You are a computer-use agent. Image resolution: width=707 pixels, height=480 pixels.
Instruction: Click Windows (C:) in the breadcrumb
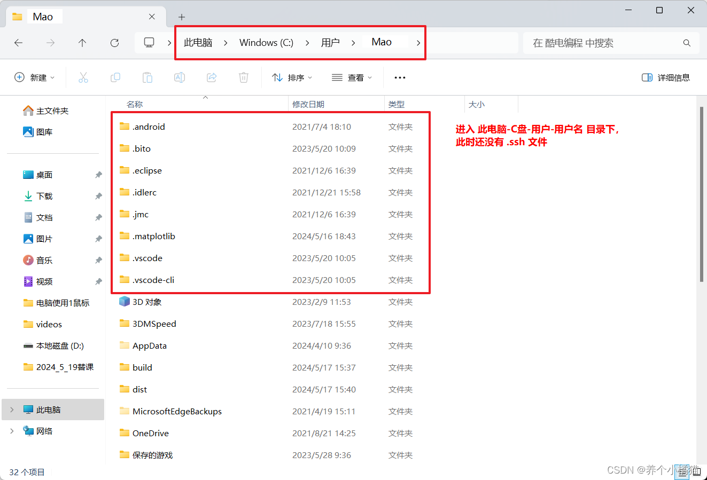(x=266, y=43)
